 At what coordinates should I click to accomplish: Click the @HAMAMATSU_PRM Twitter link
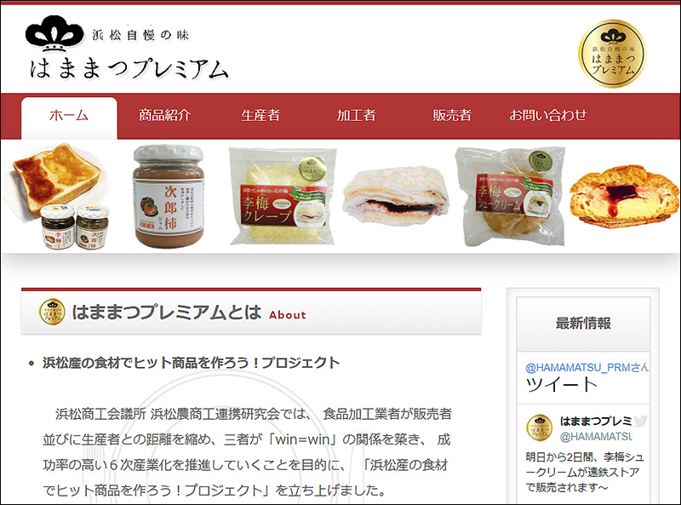tap(578, 368)
